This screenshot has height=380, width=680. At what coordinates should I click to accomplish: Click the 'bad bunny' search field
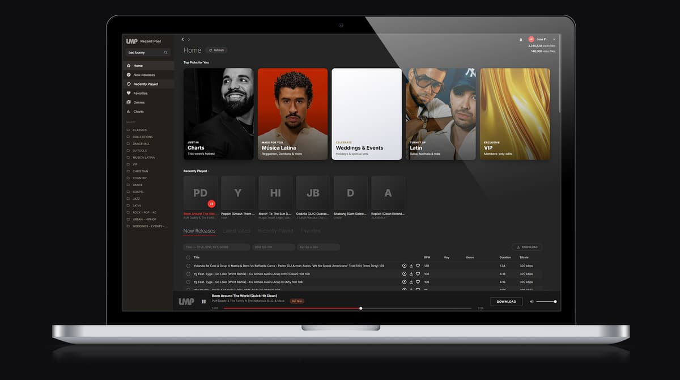(x=148, y=52)
